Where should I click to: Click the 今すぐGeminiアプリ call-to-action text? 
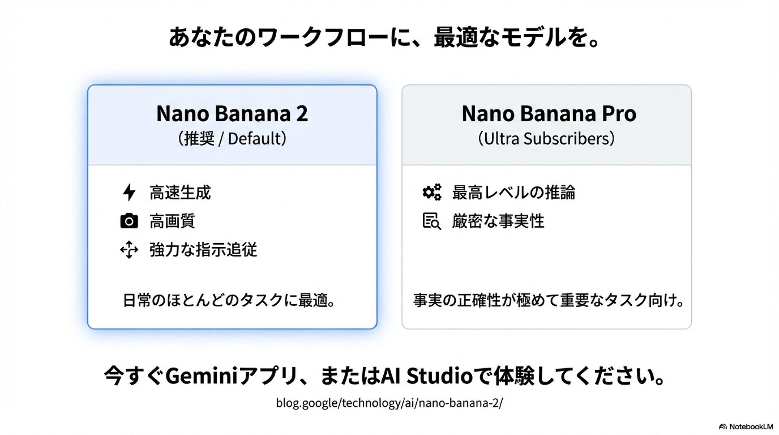pos(384,376)
